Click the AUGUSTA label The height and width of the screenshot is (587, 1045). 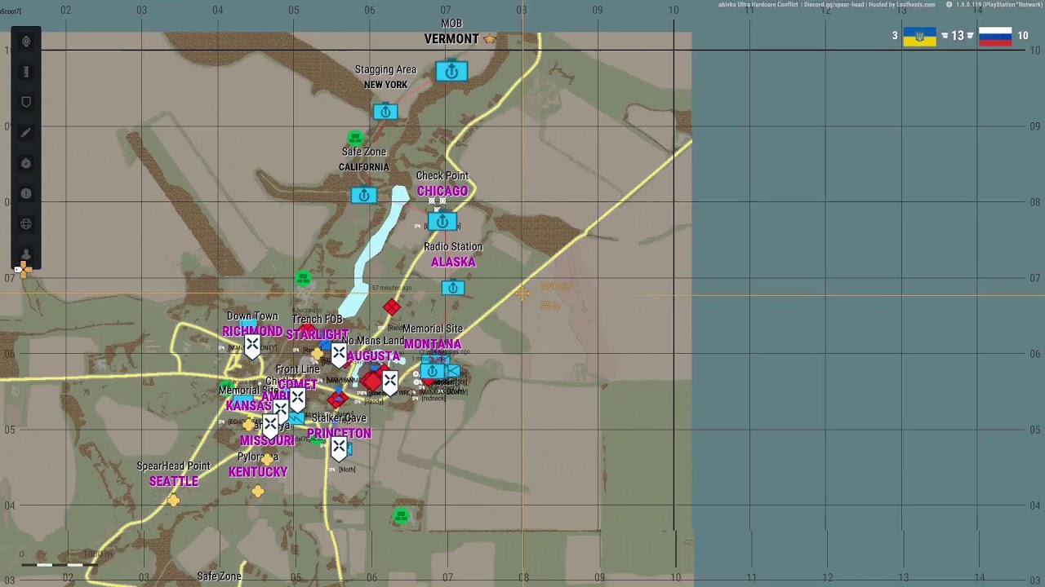point(374,356)
